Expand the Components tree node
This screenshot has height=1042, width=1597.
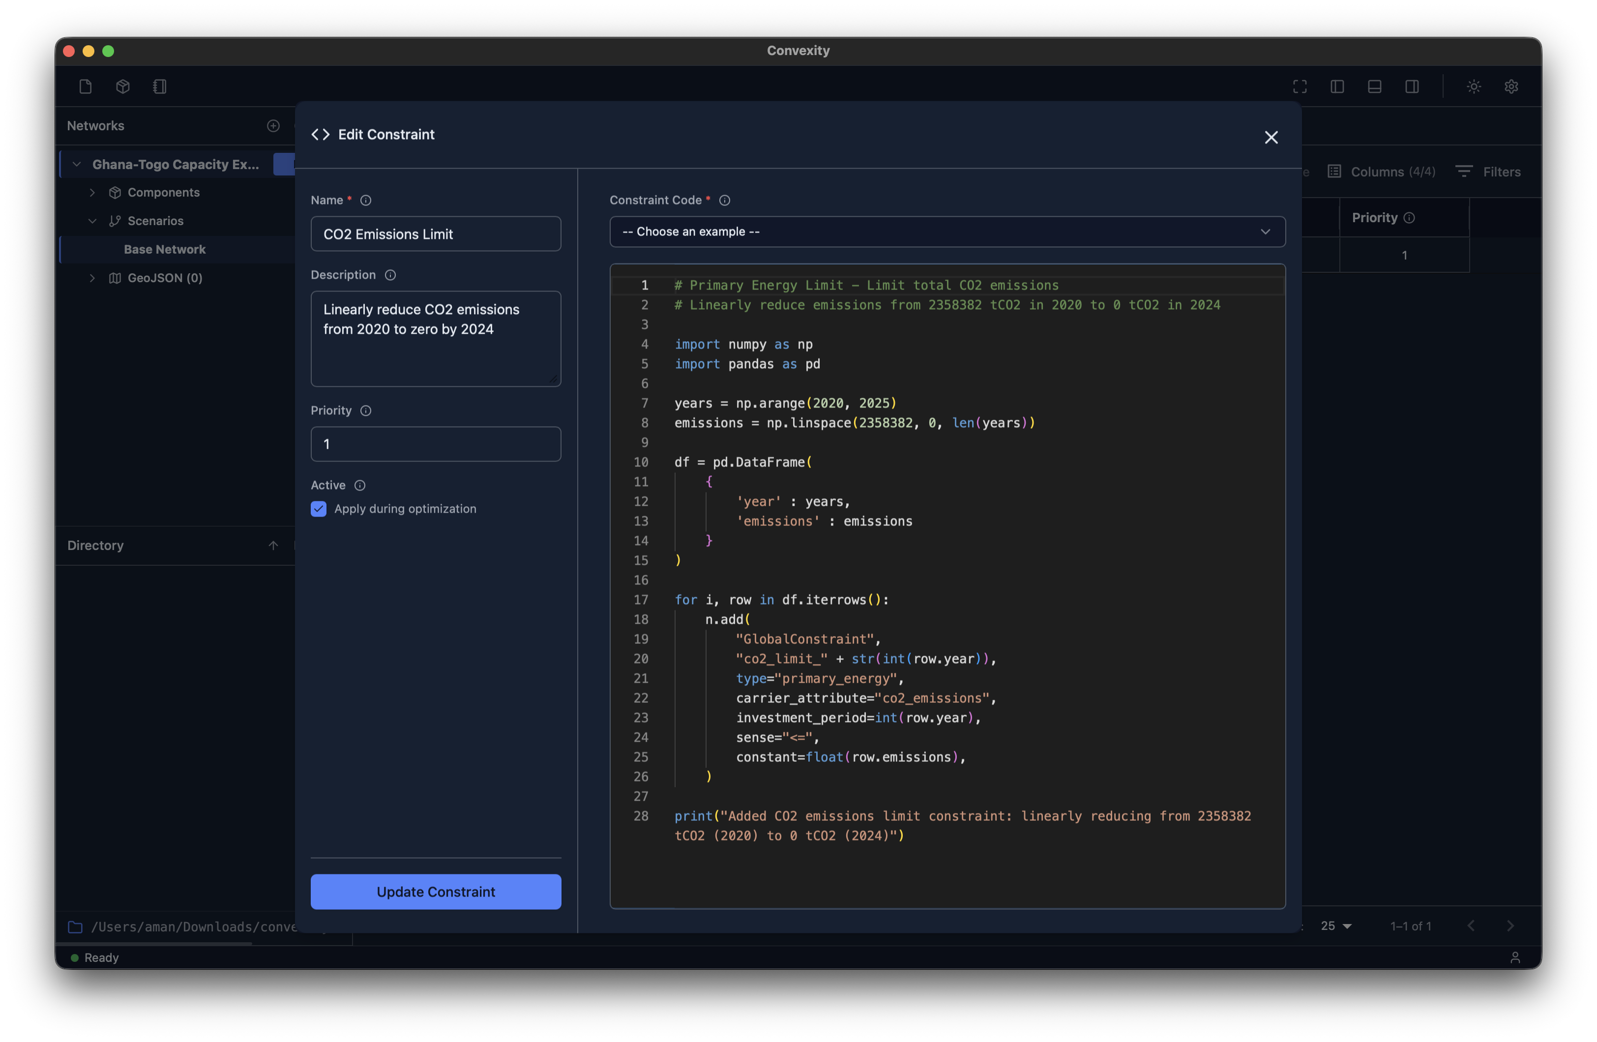pos(92,193)
